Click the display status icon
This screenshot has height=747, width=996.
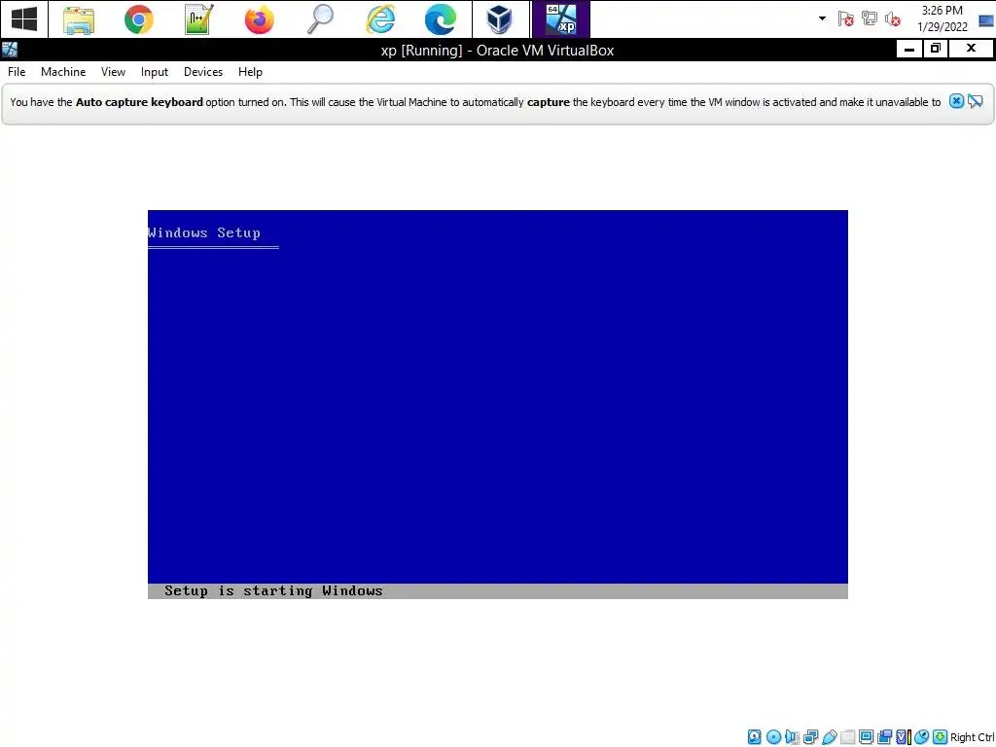click(x=866, y=737)
